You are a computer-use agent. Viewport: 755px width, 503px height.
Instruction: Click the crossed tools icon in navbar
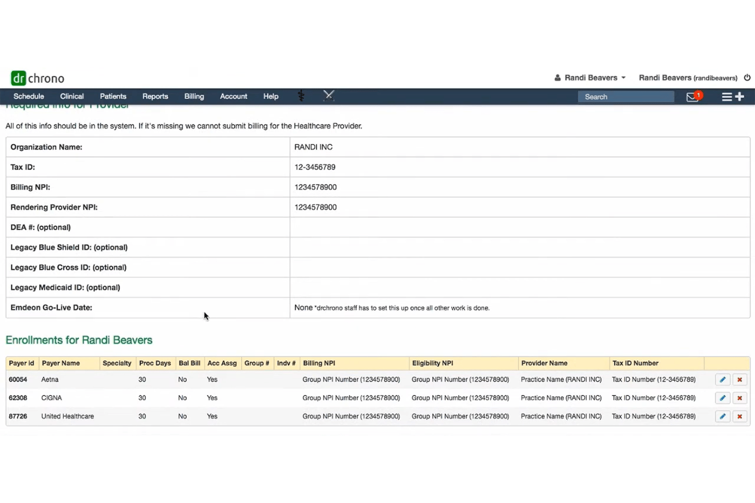[329, 95]
